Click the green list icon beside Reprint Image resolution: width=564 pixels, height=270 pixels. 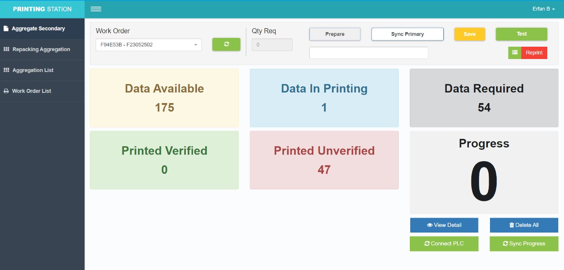[515, 53]
